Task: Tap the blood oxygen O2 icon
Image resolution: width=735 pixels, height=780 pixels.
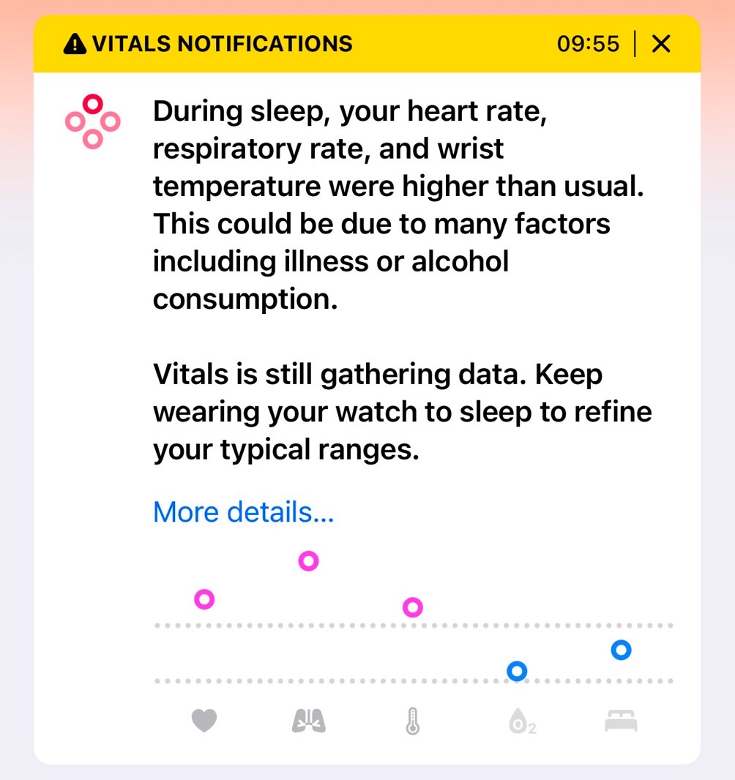Action: [x=521, y=721]
